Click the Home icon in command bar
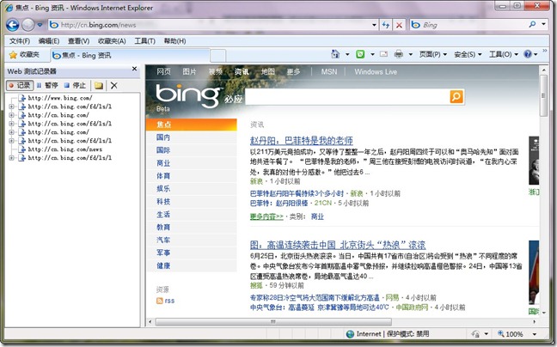 click(x=335, y=54)
